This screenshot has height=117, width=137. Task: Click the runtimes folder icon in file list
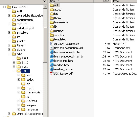click(52, 31)
